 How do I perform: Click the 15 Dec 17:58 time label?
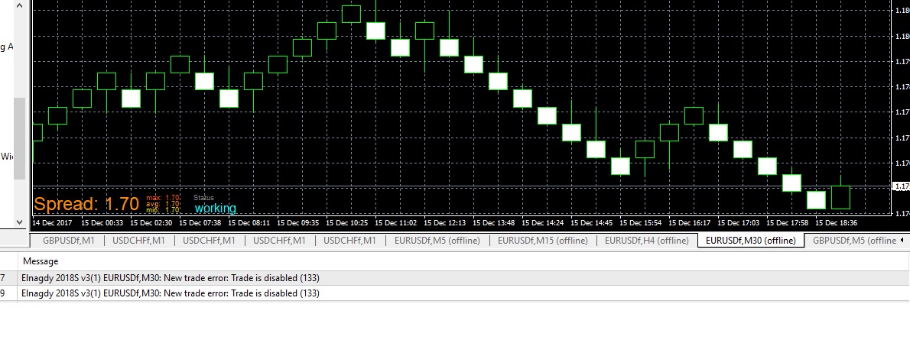coord(788,222)
